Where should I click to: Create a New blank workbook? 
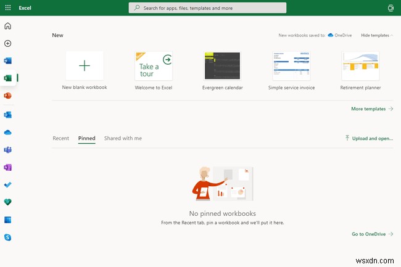(85, 70)
